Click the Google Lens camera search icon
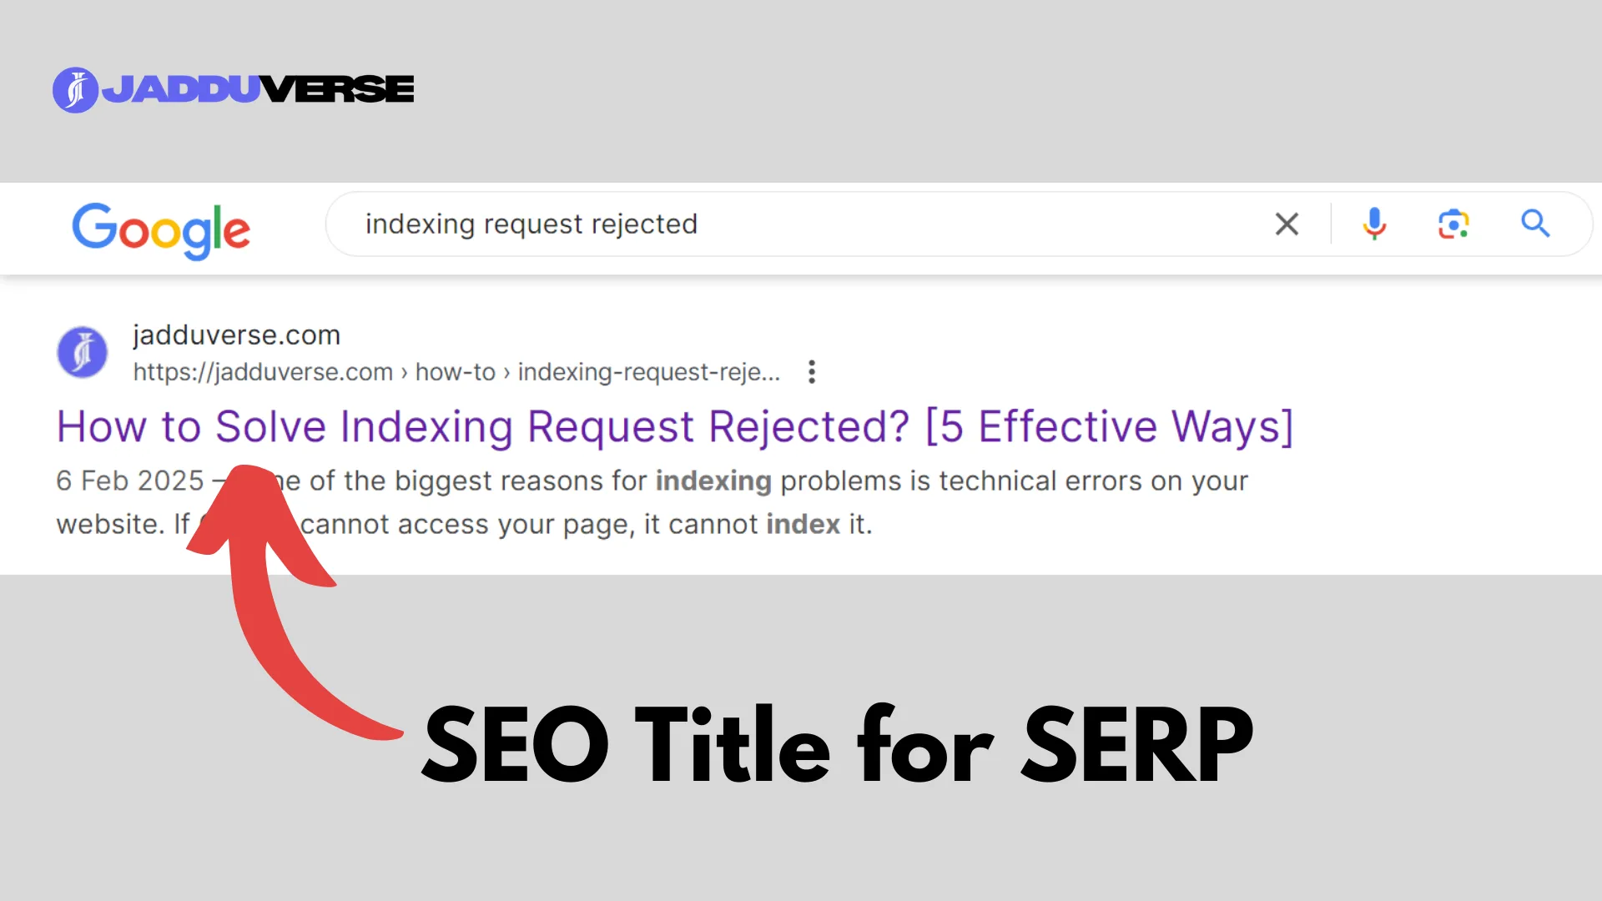Viewport: 1602px width, 901px height. pos(1453,224)
